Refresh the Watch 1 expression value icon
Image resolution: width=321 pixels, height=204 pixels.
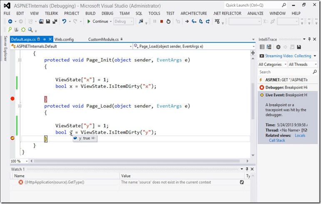[x=242, y=182]
